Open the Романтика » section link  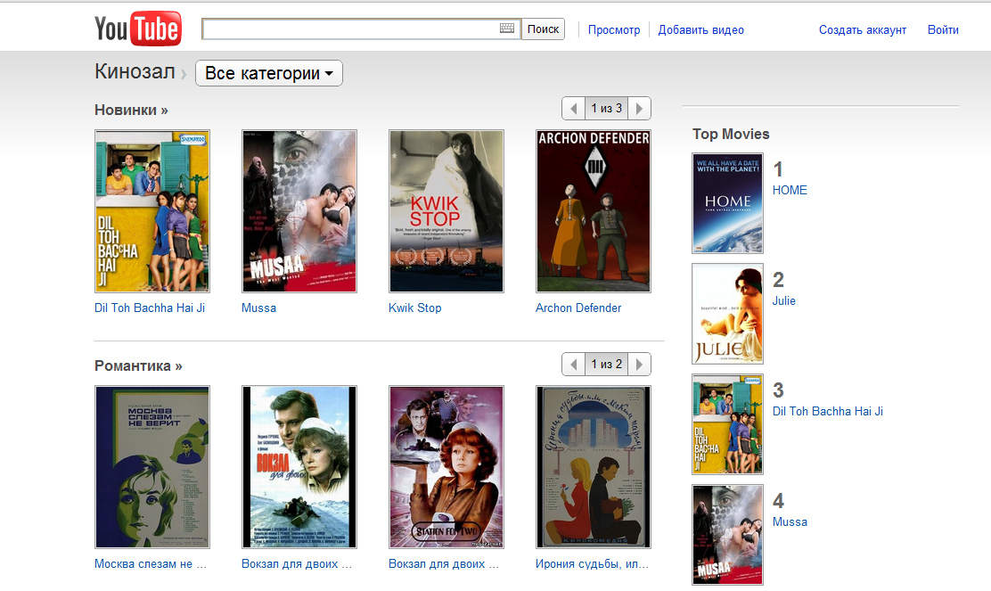[138, 366]
